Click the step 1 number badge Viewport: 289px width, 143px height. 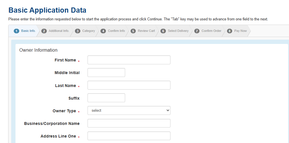tap(17, 31)
